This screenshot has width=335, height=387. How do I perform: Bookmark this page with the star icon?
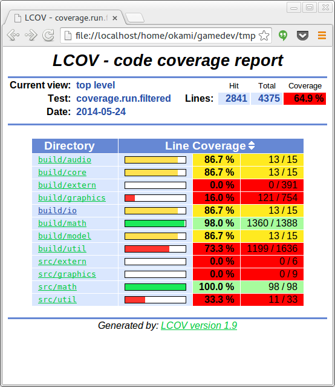pos(264,36)
